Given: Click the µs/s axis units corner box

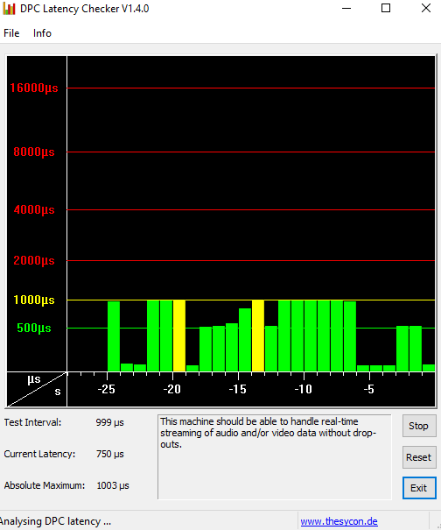Looking at the screenshot, I should tap(37, 389).
